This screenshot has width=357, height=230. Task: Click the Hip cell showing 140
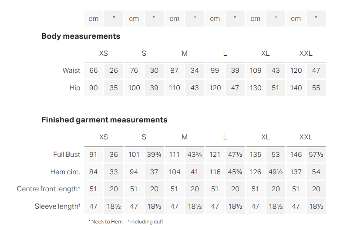pyautogui.click(x=296, y=88)
